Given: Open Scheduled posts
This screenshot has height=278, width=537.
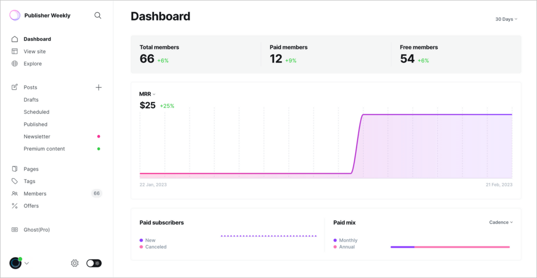Looking at the screenshot, I should tap(36, 112).
